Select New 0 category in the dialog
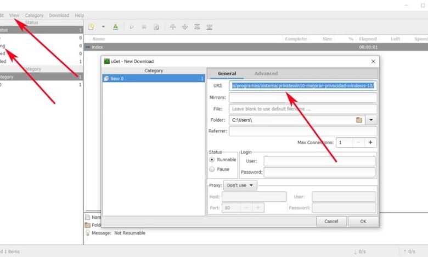Image resolution: width=428 pixels, height=257 pixels. [x=154, y=79]
